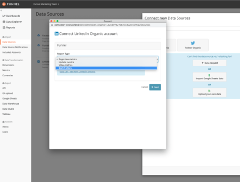
Task: Minimize the Connect popup window
Action: 55,21
